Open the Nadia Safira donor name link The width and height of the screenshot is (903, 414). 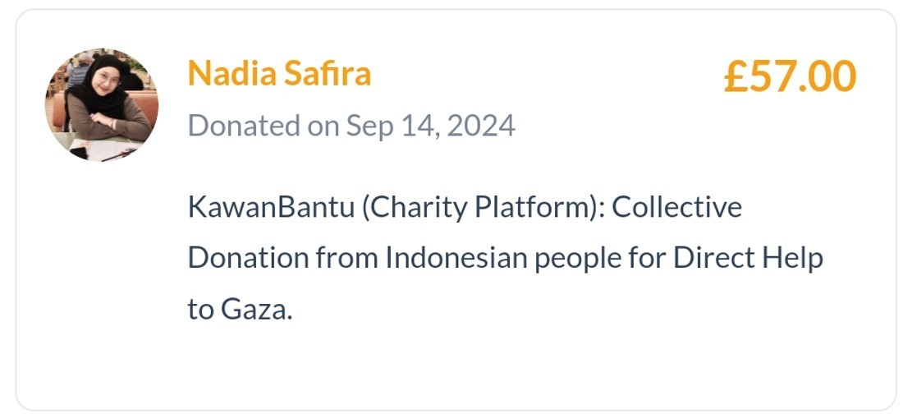tap(279, 74)
